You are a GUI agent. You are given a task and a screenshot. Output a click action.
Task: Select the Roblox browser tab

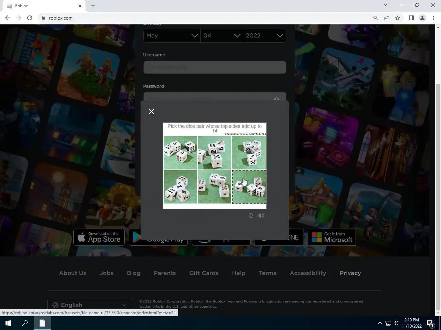(43, 6)
